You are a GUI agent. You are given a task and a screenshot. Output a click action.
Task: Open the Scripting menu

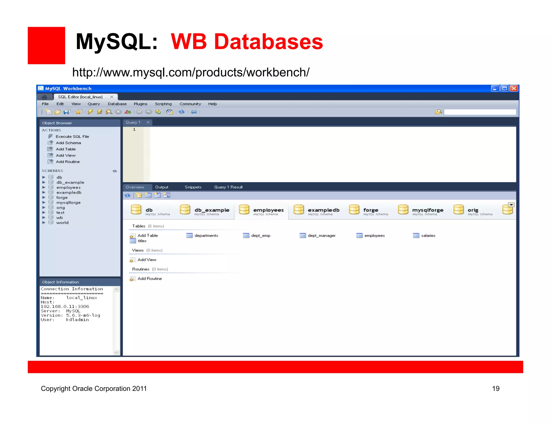tap(163, 104)
